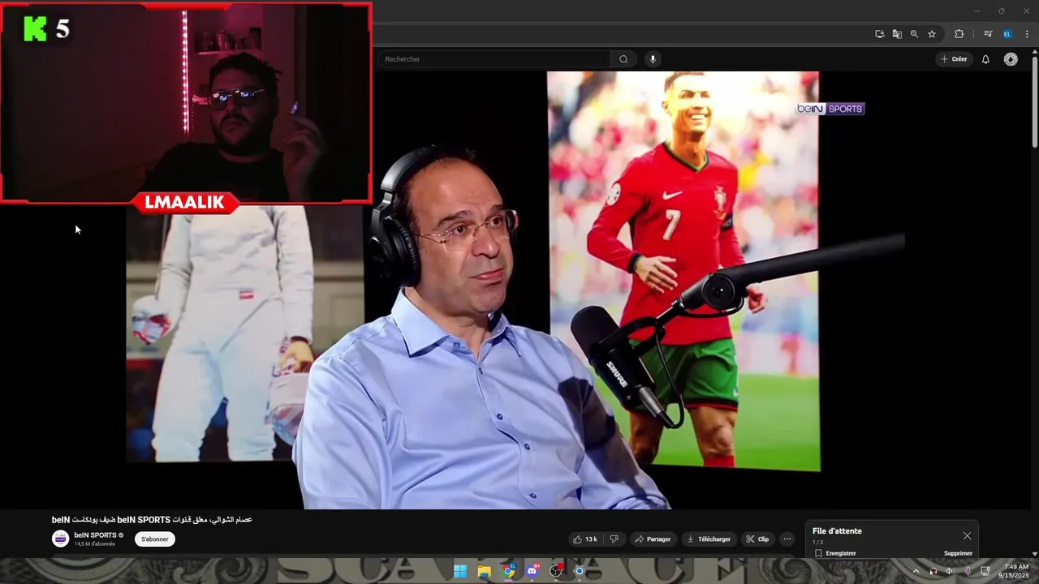Image resolution: width=1039 pixels, height=584 pixels.
Task: Open the media control playlist icon
Action: (x=988, y=34)
